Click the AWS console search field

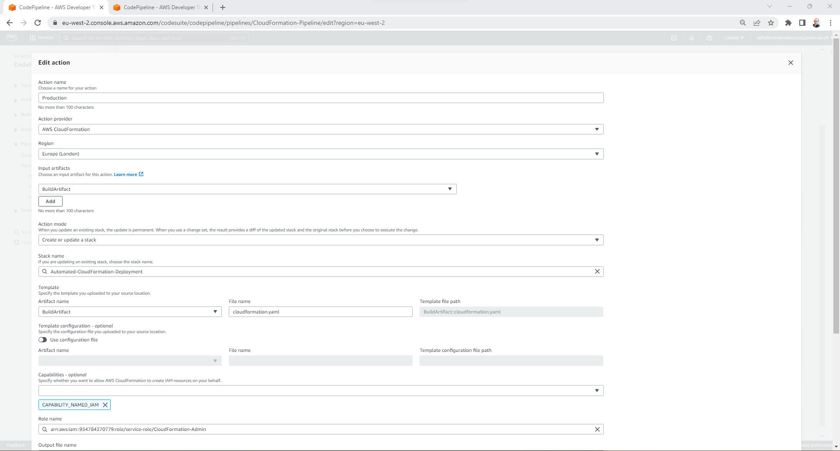click(x=154, y=38)
